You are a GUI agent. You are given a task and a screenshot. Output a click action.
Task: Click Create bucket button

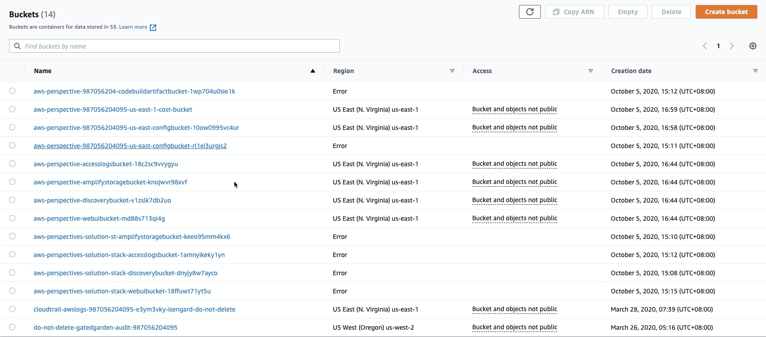coord(726,12)
